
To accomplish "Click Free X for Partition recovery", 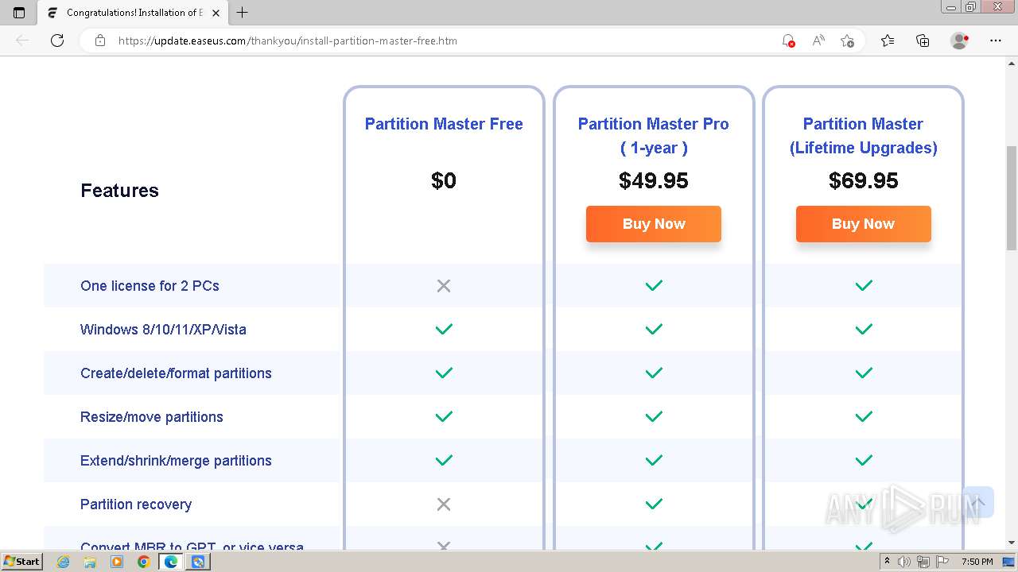I will (x=444, y=504).
